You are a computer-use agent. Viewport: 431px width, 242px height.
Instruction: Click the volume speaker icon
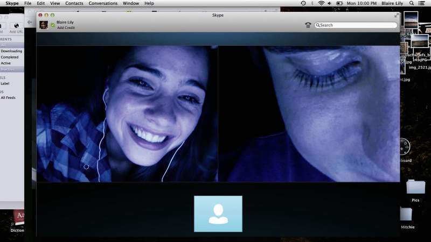click(x=330, y=3)
